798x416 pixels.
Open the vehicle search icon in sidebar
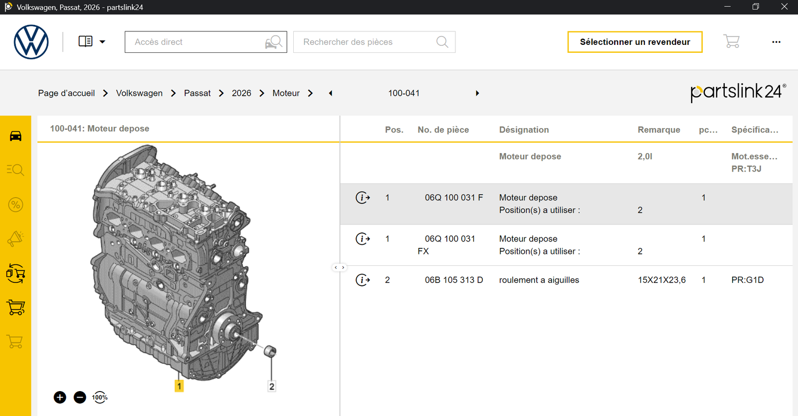[15, 170]
